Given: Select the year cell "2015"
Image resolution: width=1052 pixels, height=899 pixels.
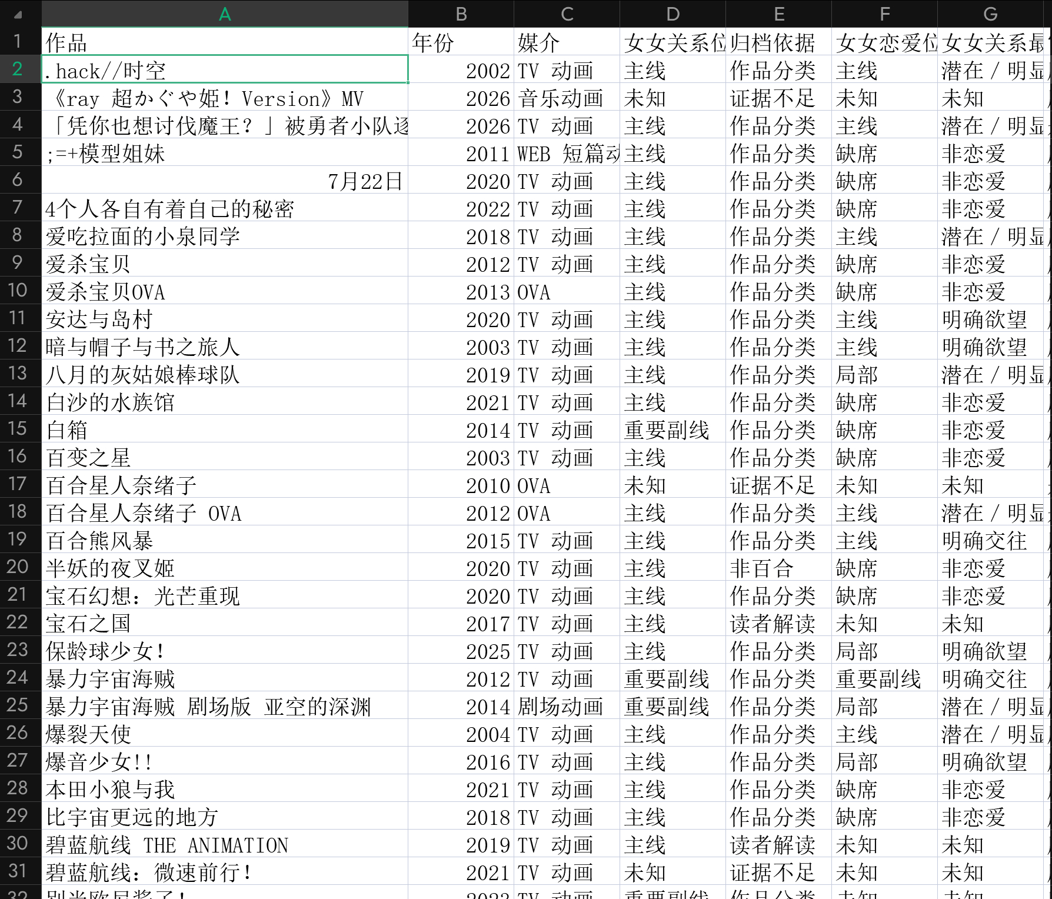Looking at the screenshot, I should click(461, 540).
